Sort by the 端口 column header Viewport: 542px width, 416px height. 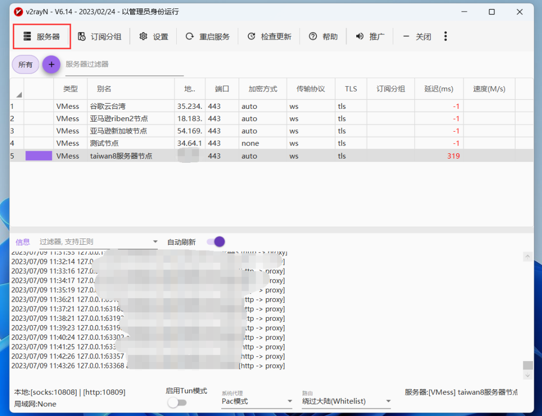(x=222, y=89)
